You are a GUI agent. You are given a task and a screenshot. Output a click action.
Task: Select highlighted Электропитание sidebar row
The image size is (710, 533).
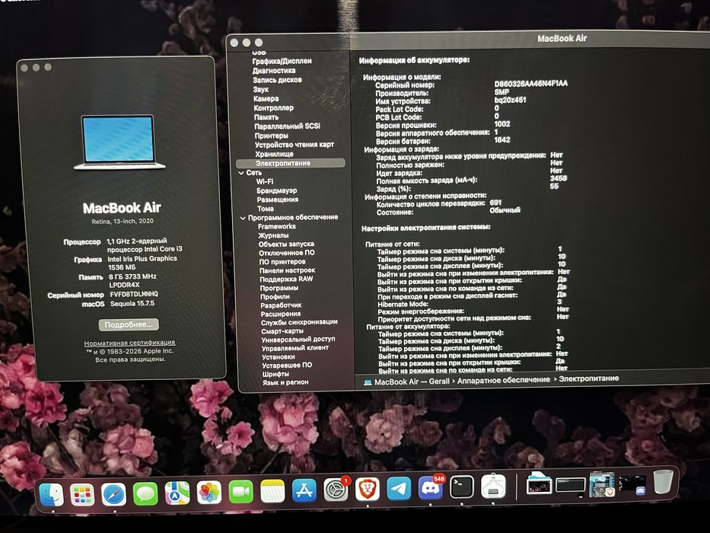coord(290,163)
